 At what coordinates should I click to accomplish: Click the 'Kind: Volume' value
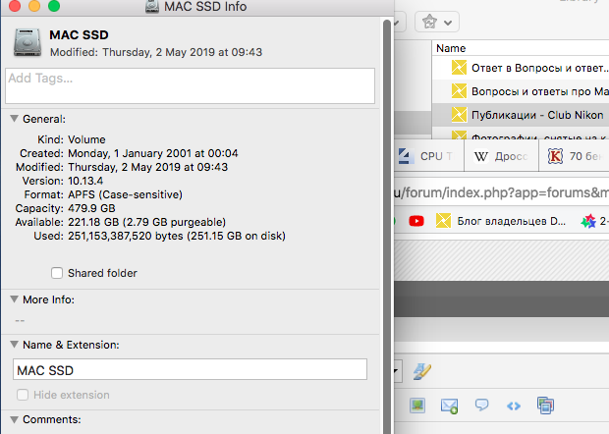(x=86, y=139)
